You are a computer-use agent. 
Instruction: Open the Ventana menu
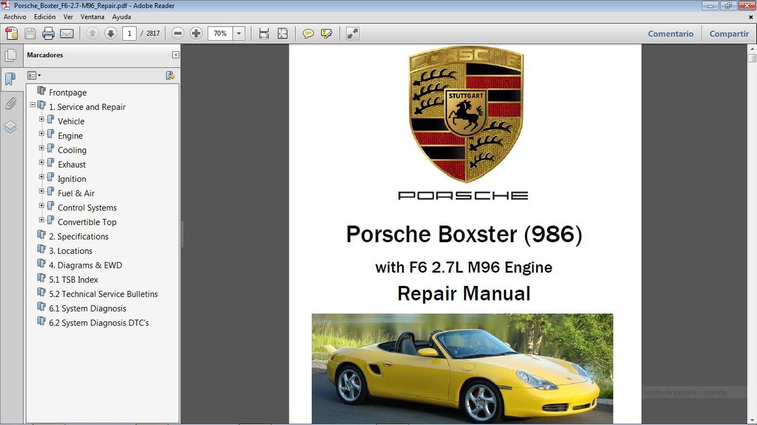(x=93, y=17)
